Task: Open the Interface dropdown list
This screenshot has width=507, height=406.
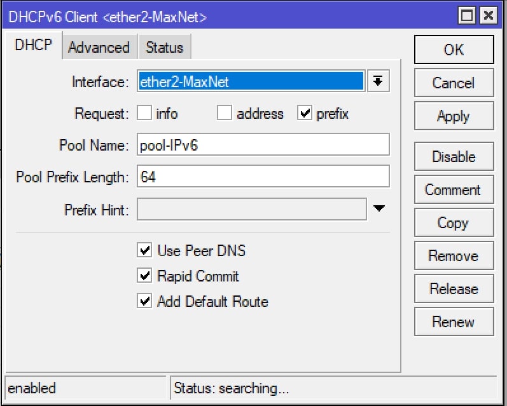Action: click(378, 81)
